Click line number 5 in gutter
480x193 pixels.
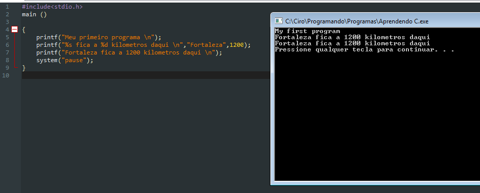coord(7,37)
